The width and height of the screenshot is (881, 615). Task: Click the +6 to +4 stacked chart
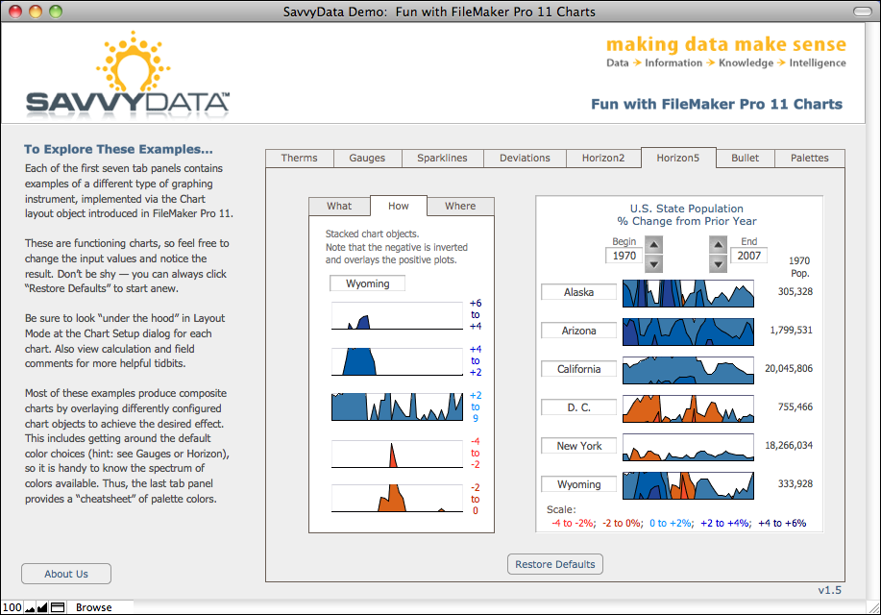[x=397, y=315]
